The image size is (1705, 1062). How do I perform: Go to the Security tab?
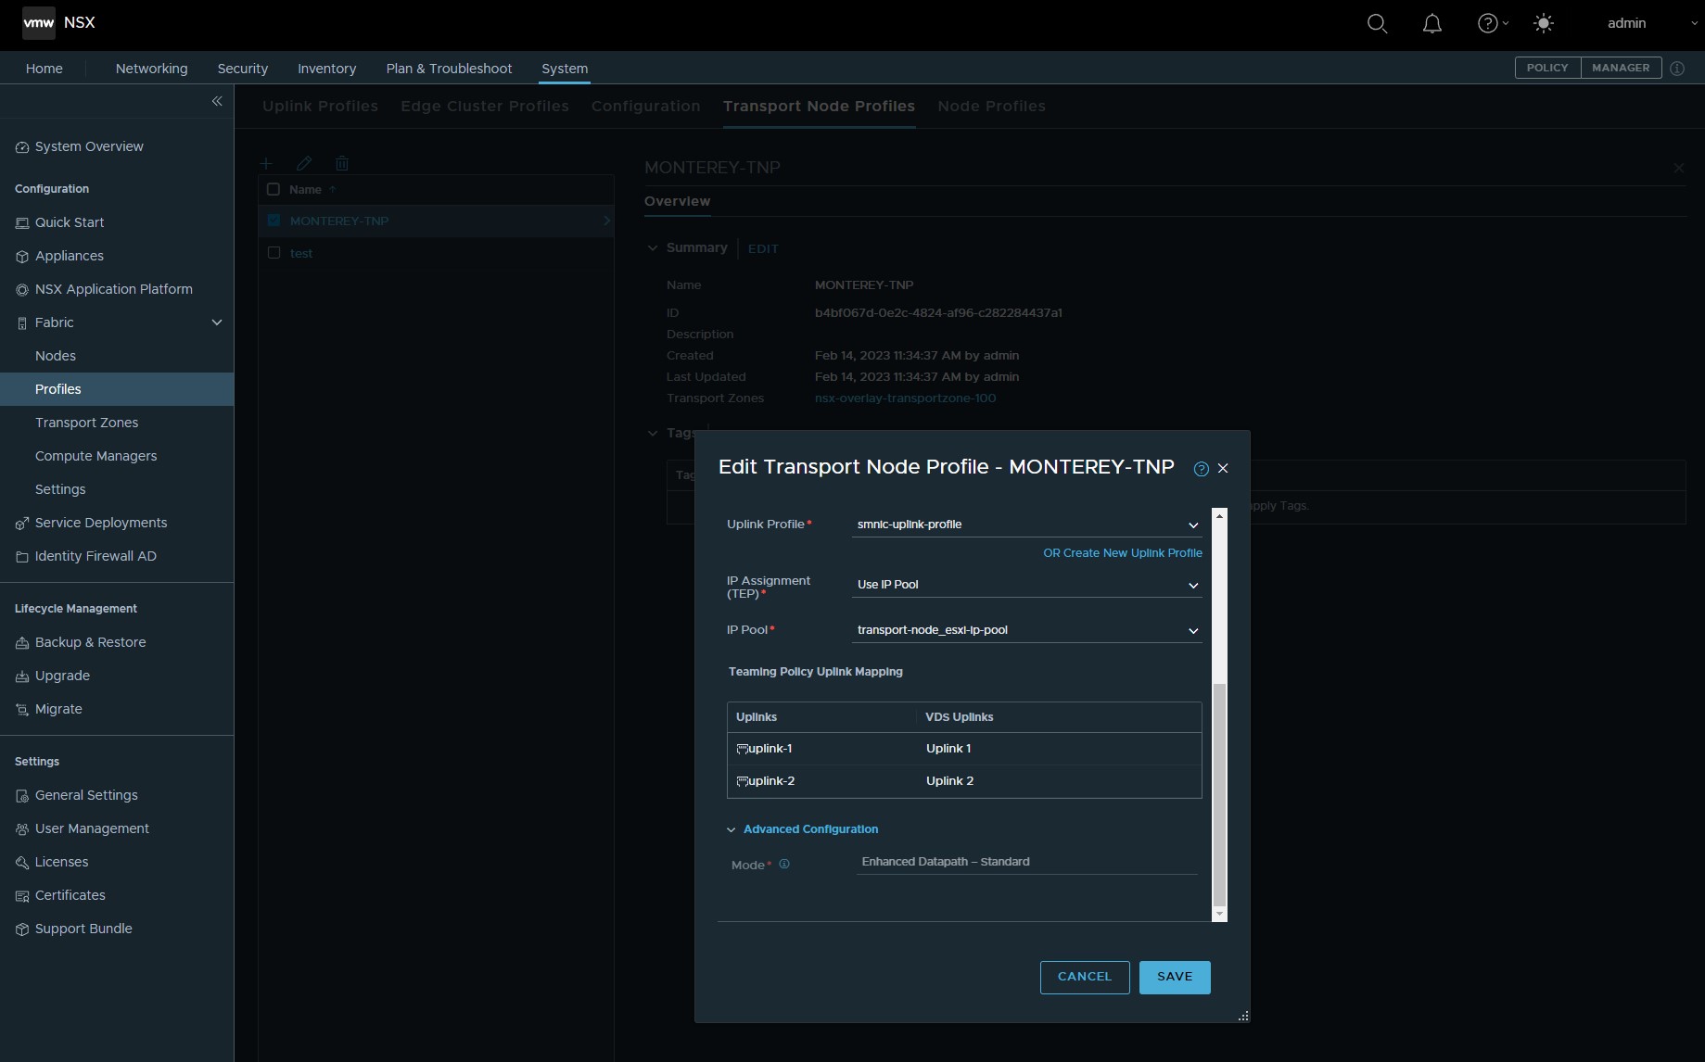click(x=242, y=69)
